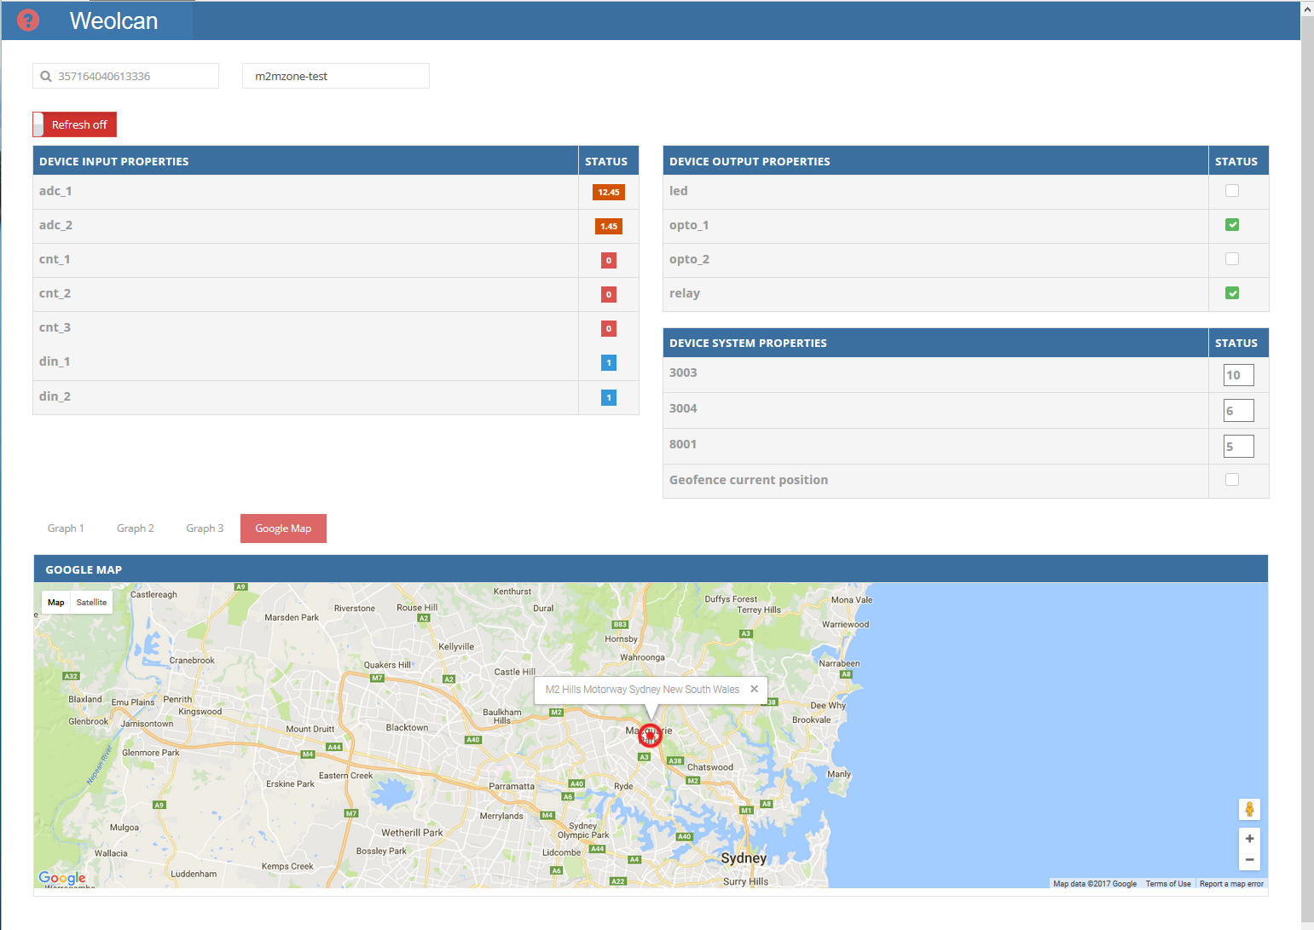Screen dimensions: 1314x930
Task: Click the scrollbar up arrow
Action: click(1307, 8)
